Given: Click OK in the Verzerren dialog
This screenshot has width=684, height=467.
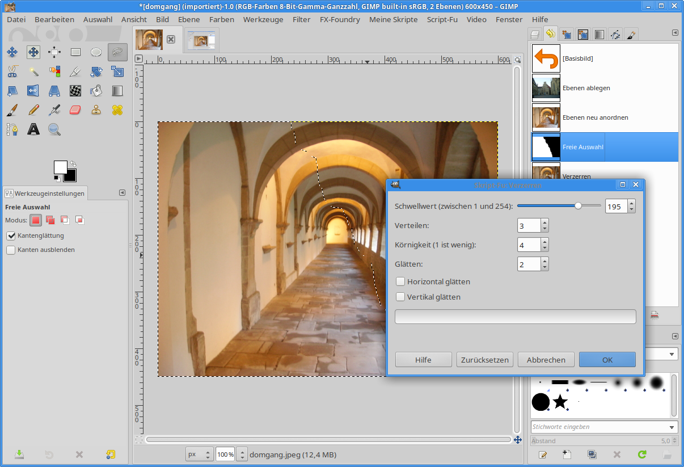Looking at the screenshot, I should pyautogui.click(x=607, y=360).
